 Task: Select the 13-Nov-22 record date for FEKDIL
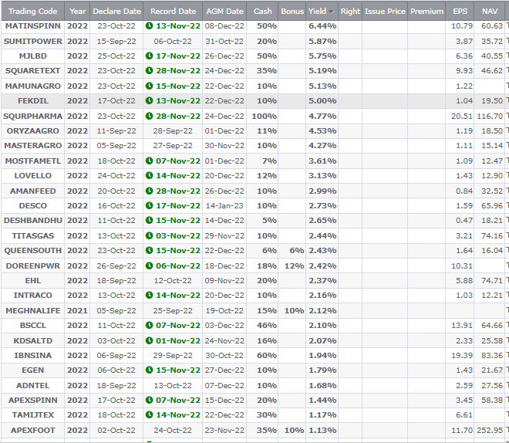[x=178, y=100]
